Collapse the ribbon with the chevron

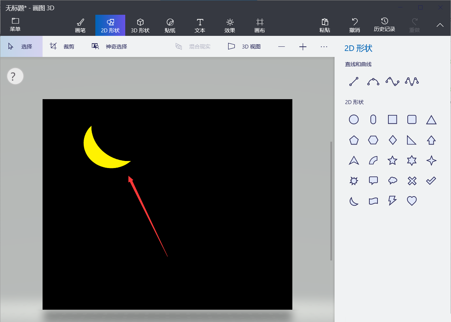coord(440,25)
